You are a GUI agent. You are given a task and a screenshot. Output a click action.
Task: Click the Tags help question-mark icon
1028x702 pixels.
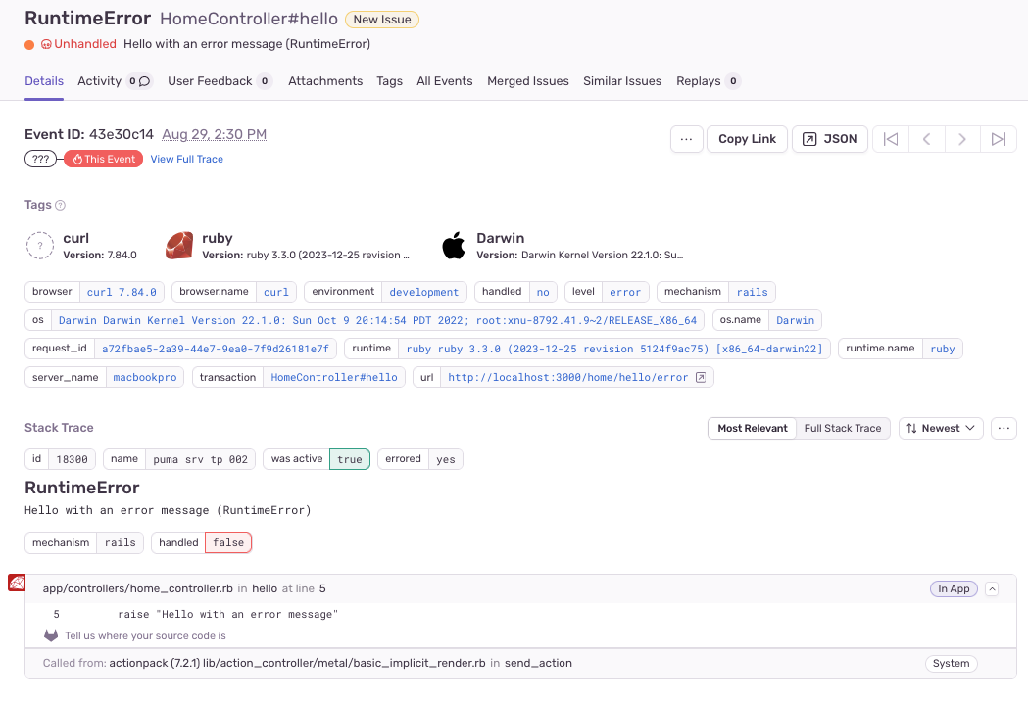pos(61,206)
